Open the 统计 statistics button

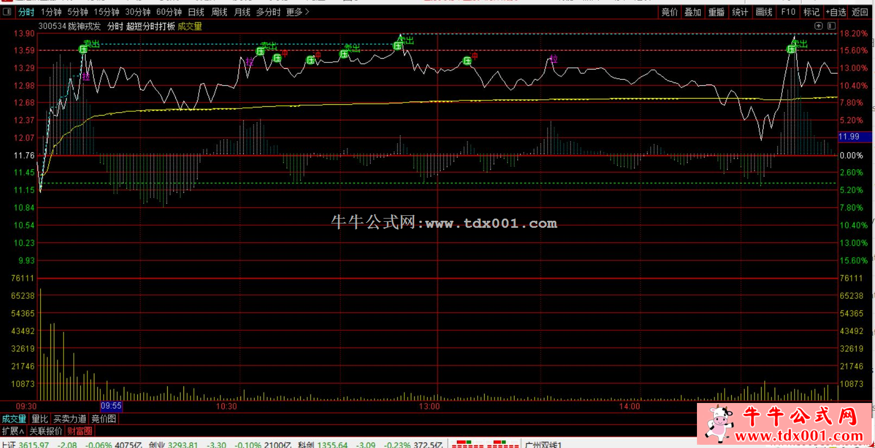[x=740, y=12]
